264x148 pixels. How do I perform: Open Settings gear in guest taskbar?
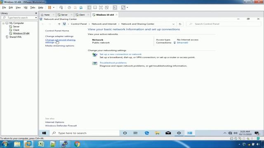(x=179, y=133)
